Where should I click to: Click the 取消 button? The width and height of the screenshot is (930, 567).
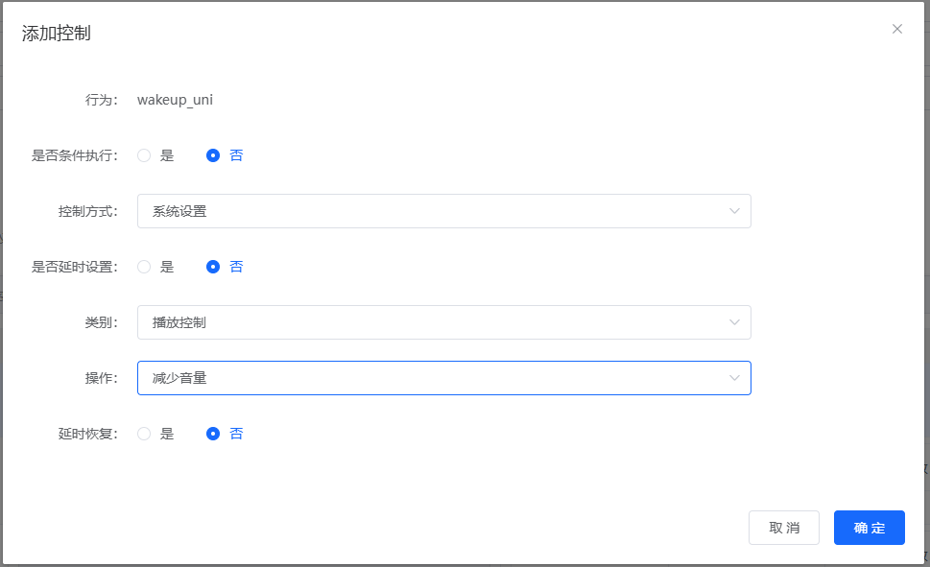click(x=783, y=528)
